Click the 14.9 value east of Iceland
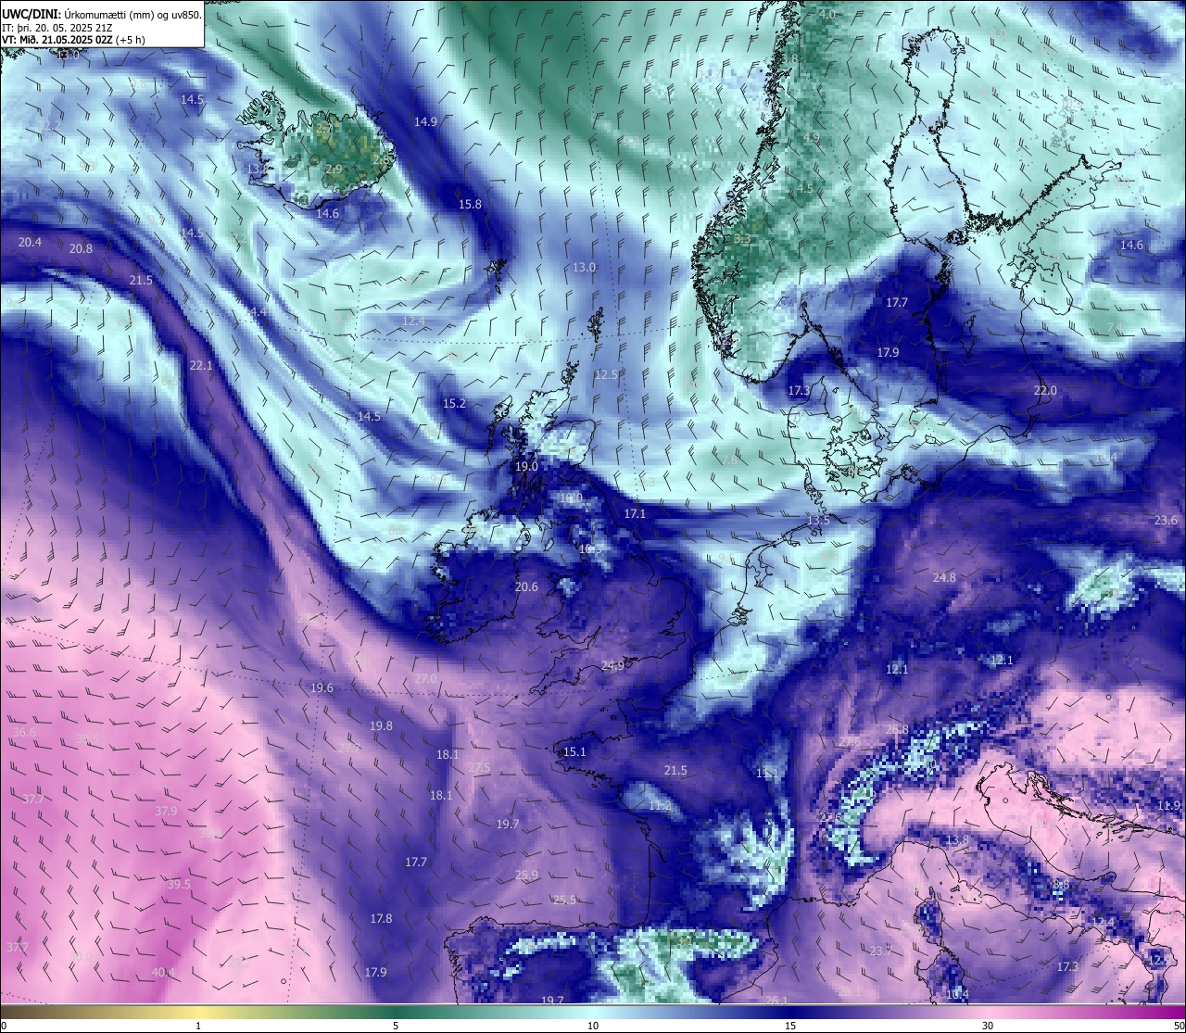The image size is (1186, 1033). [x=425, y=121]
